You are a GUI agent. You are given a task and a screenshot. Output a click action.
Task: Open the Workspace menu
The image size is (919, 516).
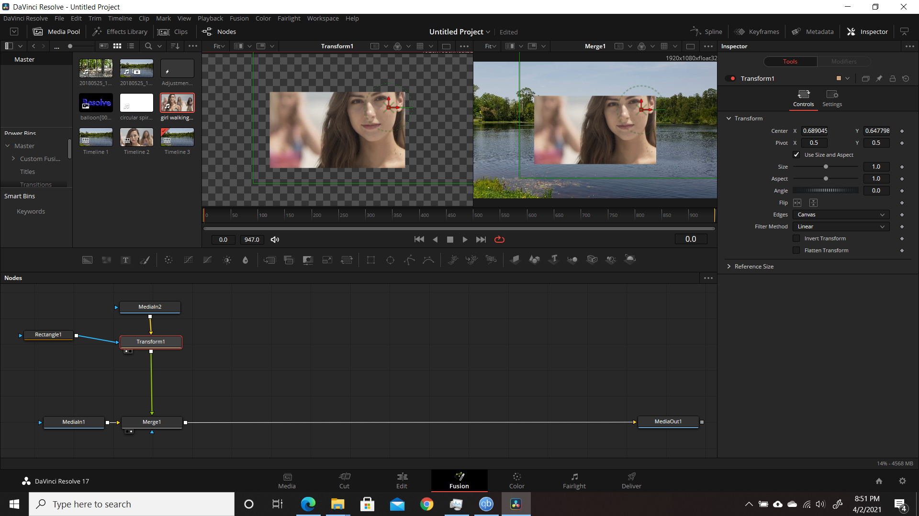[x=323, y=18]
